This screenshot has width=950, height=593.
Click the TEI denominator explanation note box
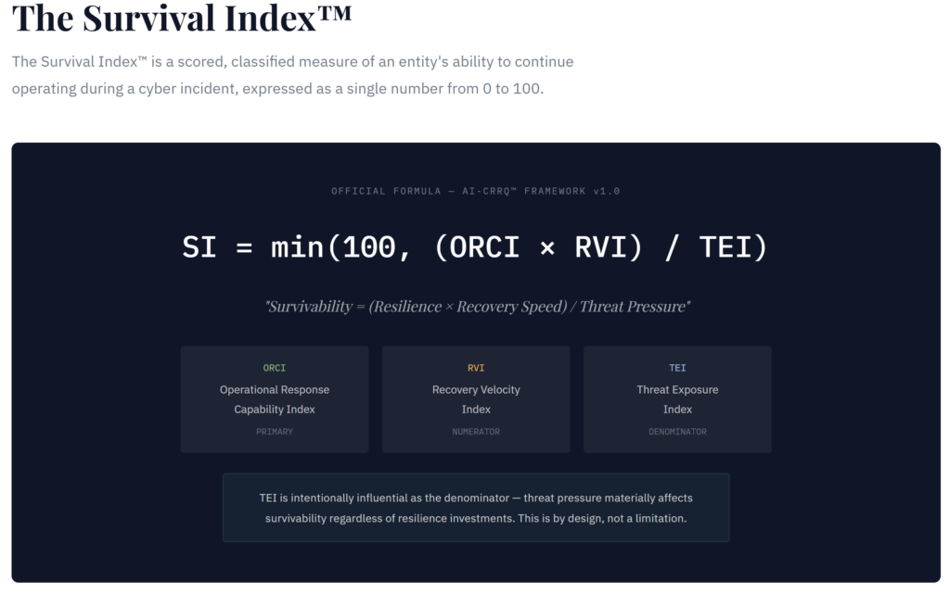click(x=476, y=508)
